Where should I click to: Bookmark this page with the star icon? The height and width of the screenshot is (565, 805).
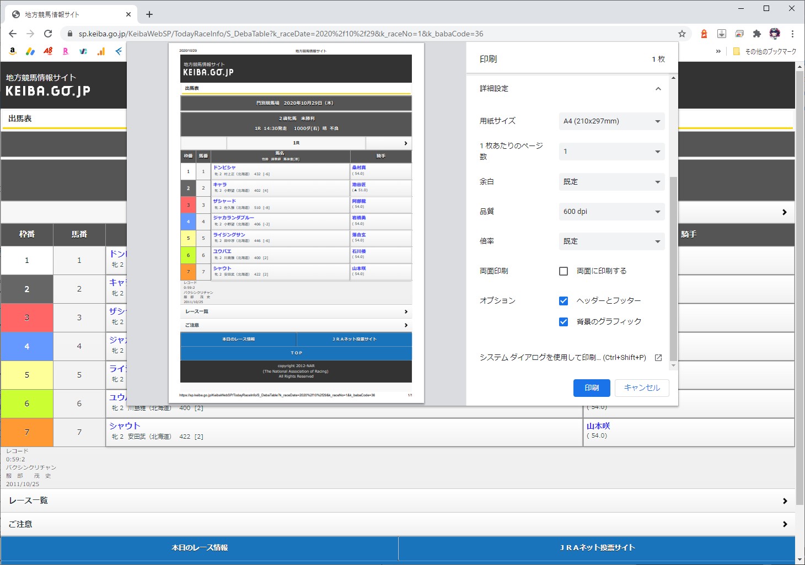[682, 34]
